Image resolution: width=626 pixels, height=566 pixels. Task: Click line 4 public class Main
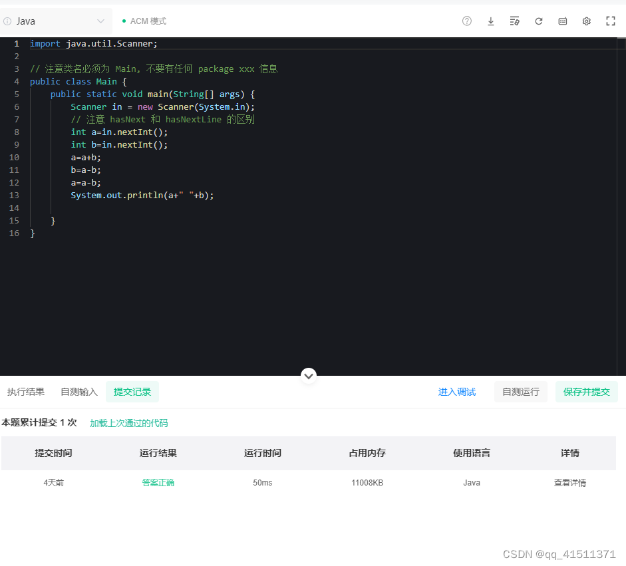(78, 81)
